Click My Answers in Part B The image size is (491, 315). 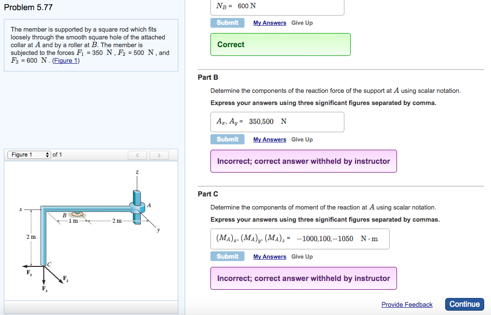(x=269, y=139)
